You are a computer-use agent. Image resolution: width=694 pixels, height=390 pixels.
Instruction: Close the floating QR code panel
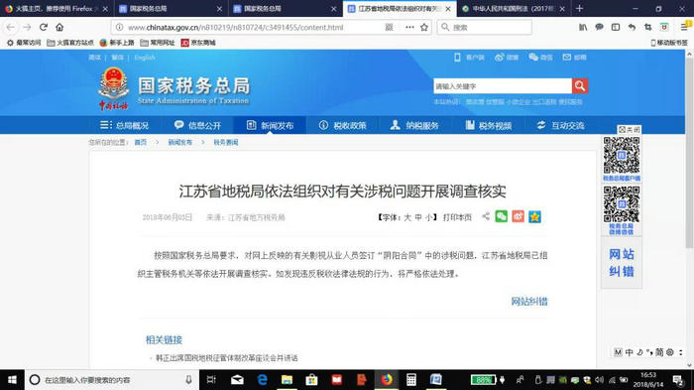[629, 129]
